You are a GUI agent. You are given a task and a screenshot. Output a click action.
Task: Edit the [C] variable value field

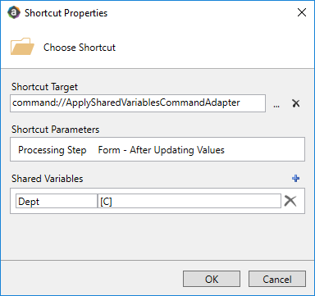(x=189, y=201)
